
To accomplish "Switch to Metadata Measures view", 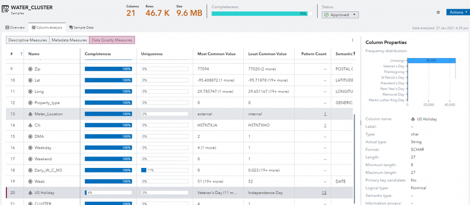I will pyautogui.click(x=69, y=40).
